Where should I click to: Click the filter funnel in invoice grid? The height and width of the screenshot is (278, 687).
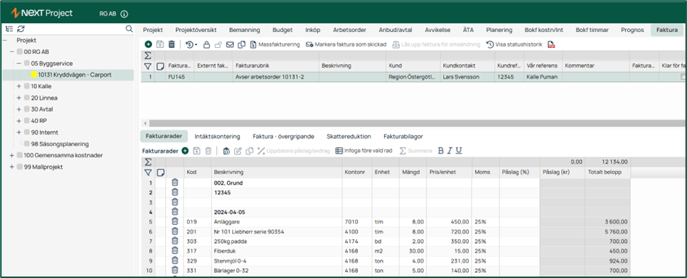coord(148,66)
